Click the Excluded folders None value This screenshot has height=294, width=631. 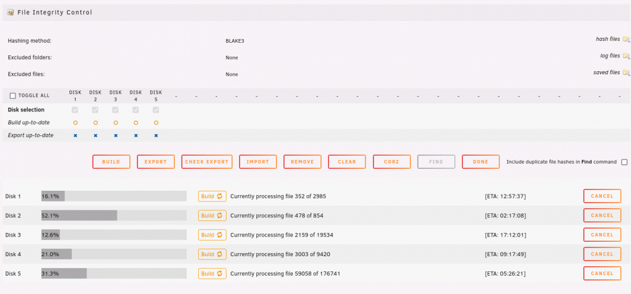coord(232,58)
